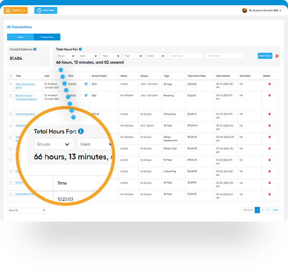Click the Show Hours button
The image size is (288, 273).
[x=265, y=56]
